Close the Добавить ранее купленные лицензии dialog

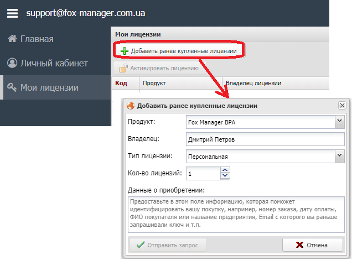coord(342,105)
